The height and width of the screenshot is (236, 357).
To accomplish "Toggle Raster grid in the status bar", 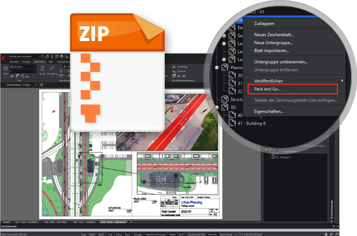I will tap(92, 234).
